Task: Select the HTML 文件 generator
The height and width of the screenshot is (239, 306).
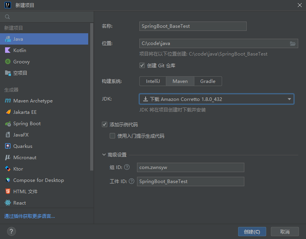Action: tap(44, 192)
